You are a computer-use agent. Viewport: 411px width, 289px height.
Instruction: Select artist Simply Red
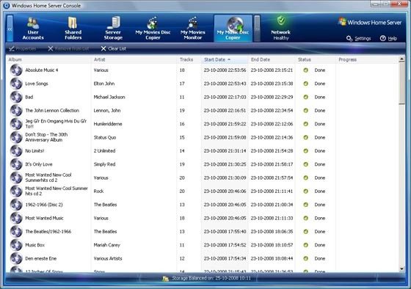pos(104,164)
